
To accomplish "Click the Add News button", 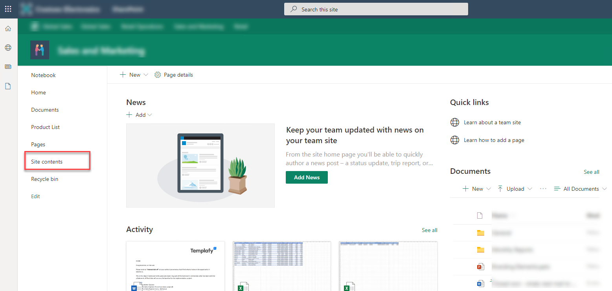I will [x=307, y=177].
